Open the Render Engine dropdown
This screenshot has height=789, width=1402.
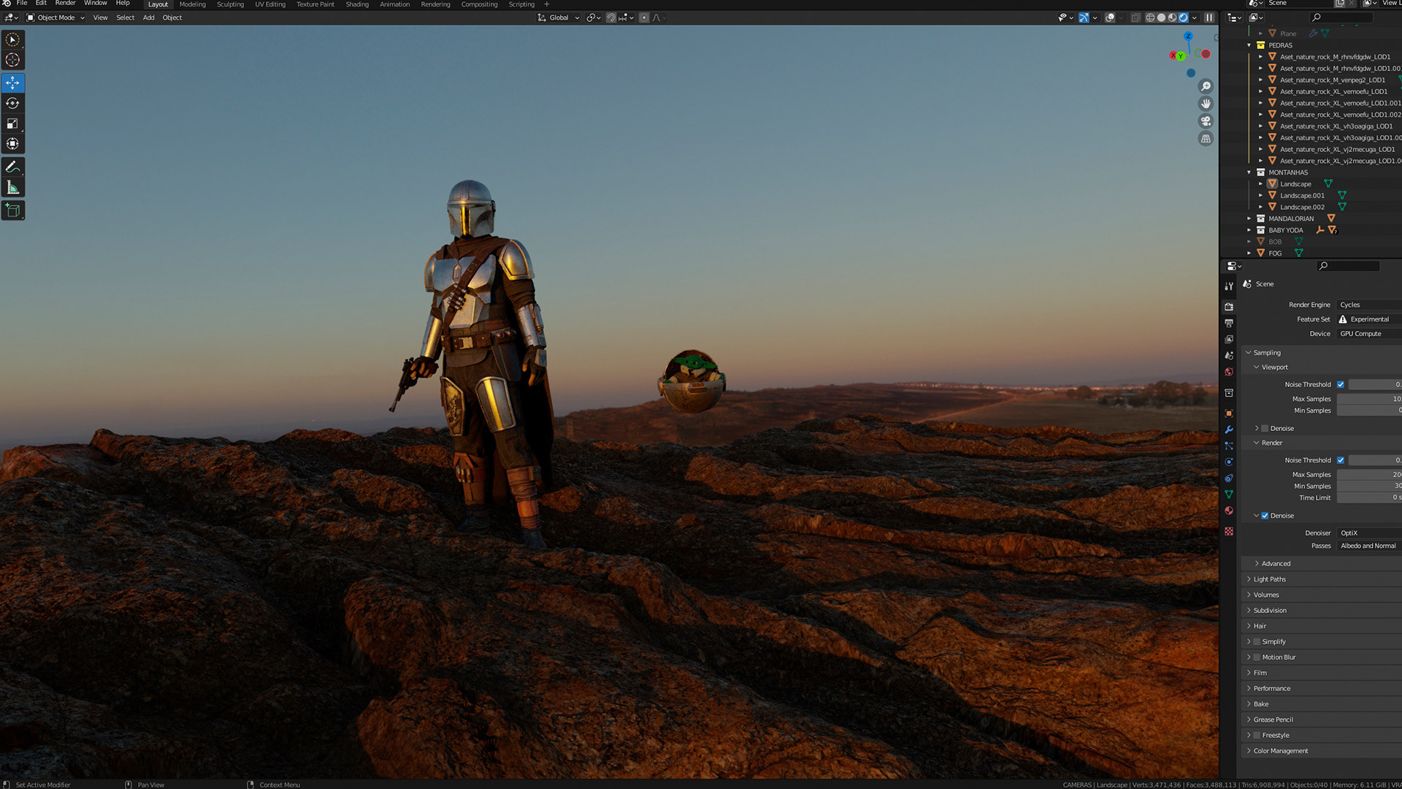[1368, 305]
